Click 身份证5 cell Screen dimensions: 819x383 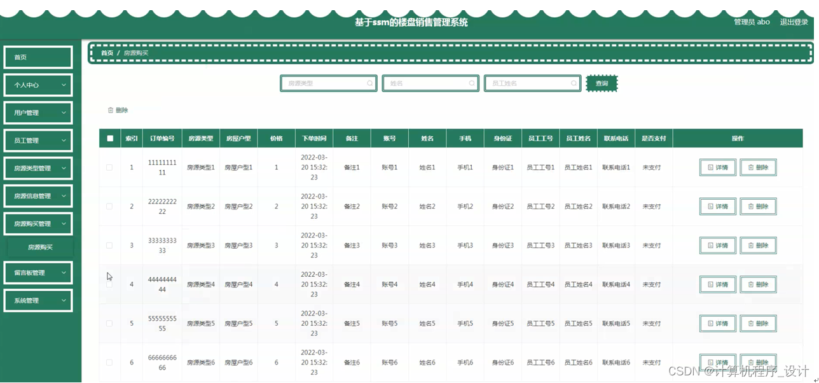[x=502, y=323]
